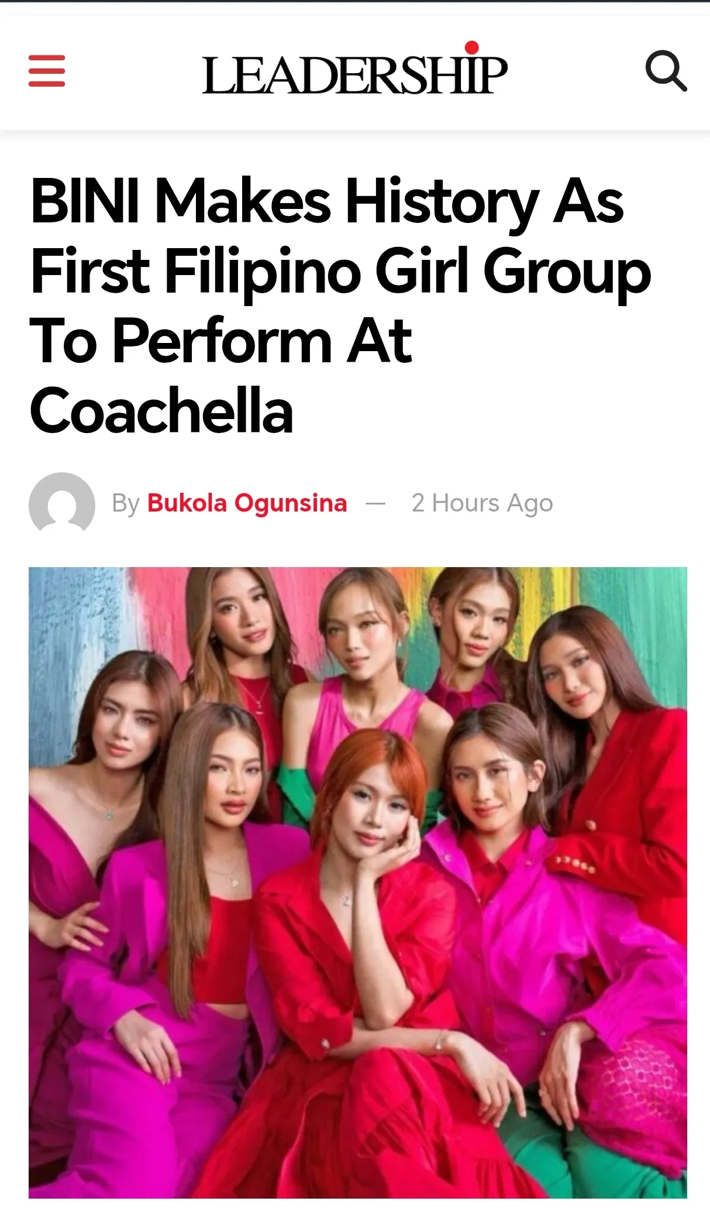This screenshot has height=1215, width=710.
Task: Click the "By" label before the author name
Action: 126,503
